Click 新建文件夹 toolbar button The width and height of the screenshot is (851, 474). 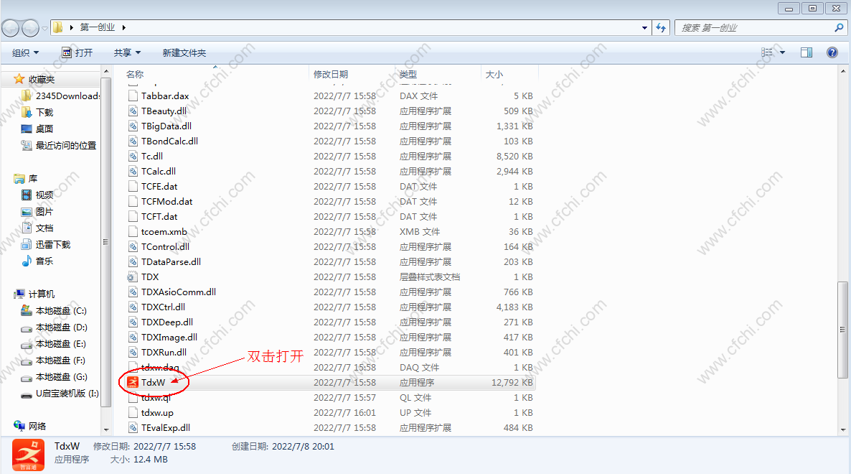pos(184,52)
